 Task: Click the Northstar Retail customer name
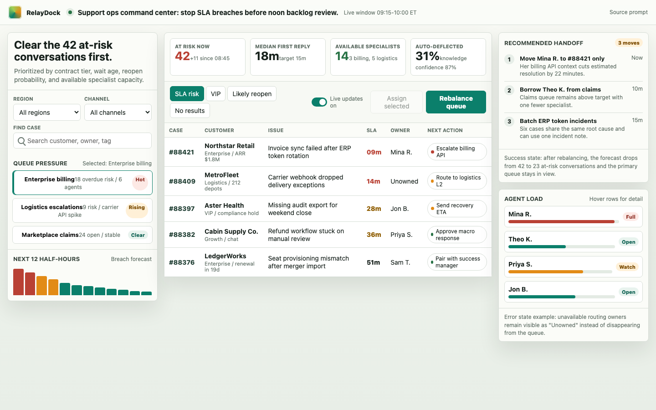pyautogui.click(x=230, y=146)
